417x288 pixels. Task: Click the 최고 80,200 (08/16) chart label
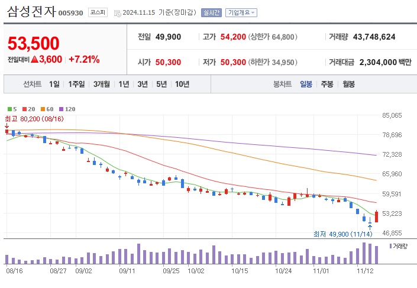pos(34,119)
